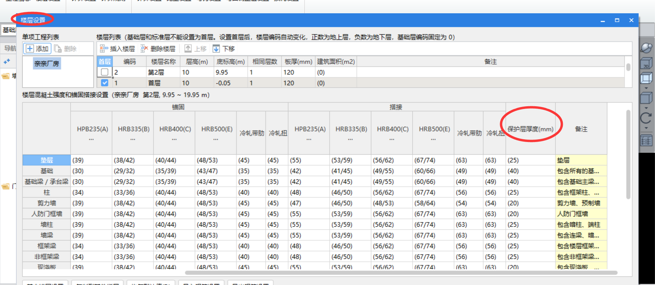Open the ellipsis under 锚固 HRB335(B)
This screenshot has height=285, width=655.
[x=132, y=139]
